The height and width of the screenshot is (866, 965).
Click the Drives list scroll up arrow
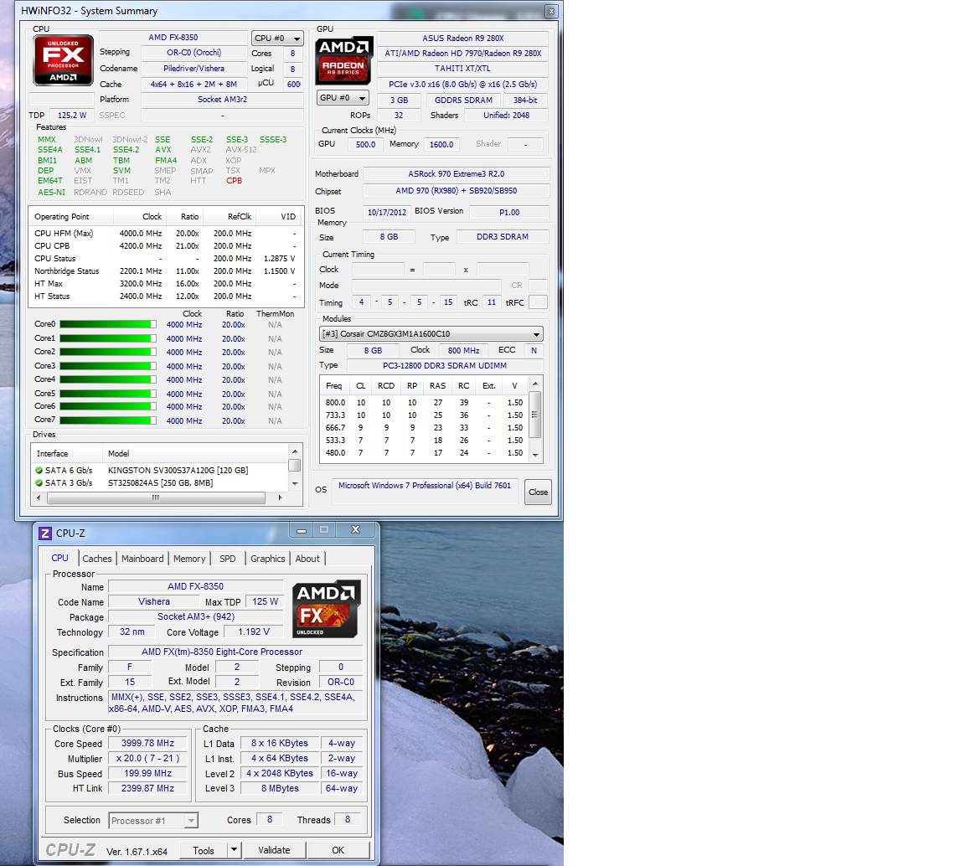[x=295, y=451]
